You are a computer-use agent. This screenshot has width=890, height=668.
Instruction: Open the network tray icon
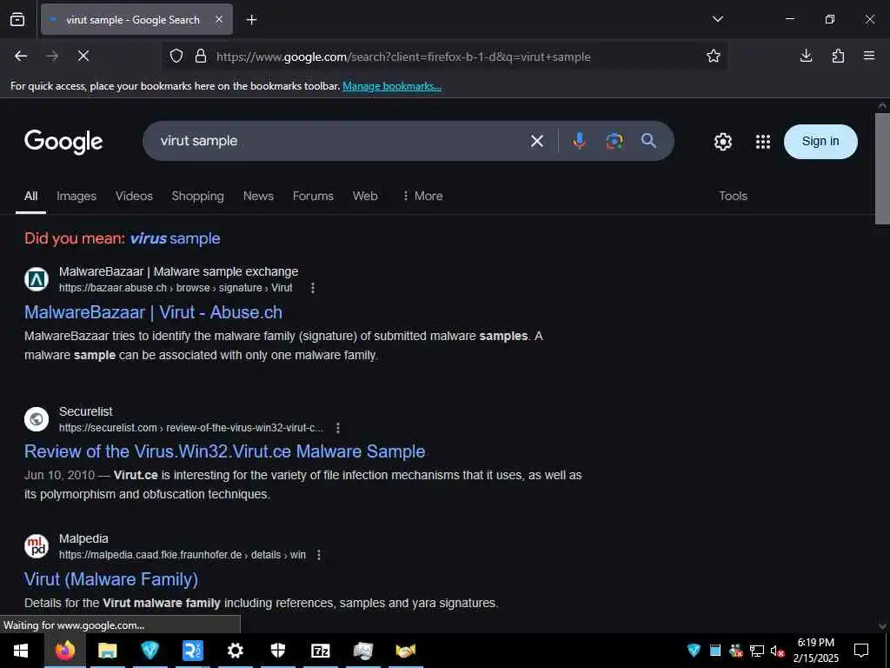point(757,651)
